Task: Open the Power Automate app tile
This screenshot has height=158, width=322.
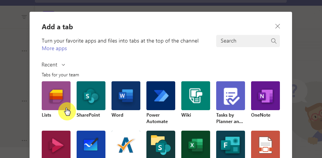Action: (x=161, y=96)
